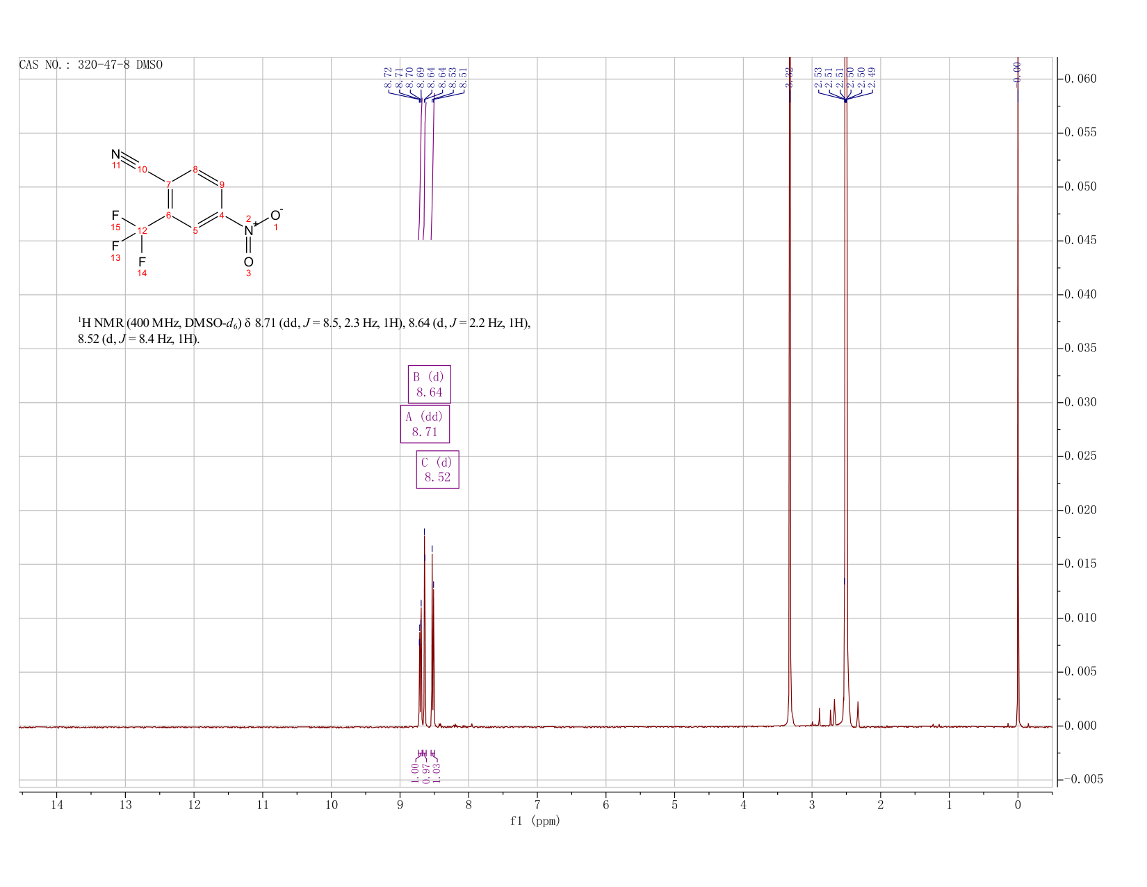This screenshot has height=887, width=1147.
Task: Click the y-axis value 0.045
Action: click(x=1080, y=241)
